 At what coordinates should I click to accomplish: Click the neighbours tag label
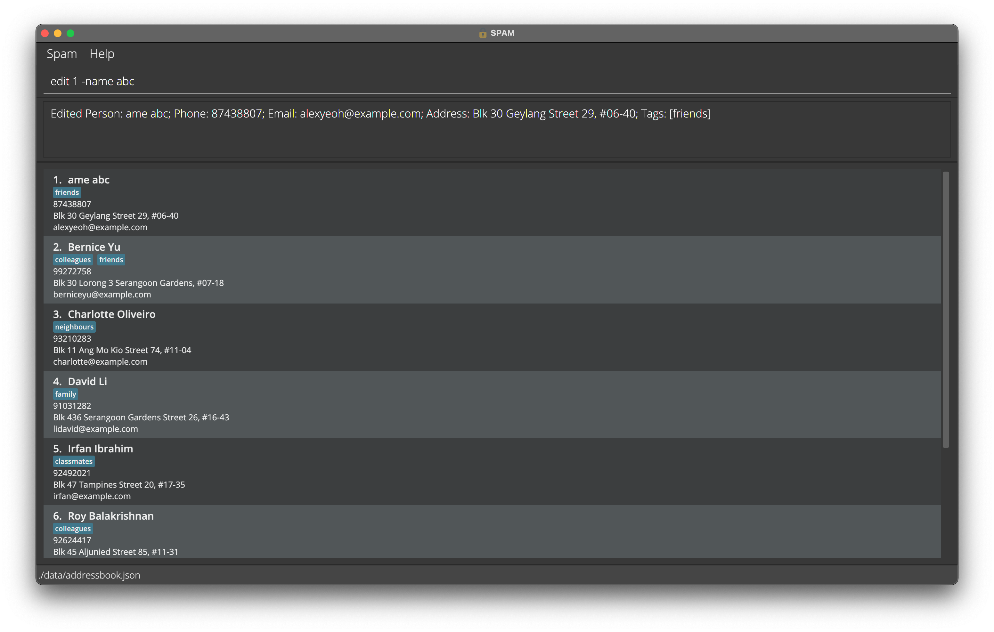pyautogui.click(x=74, y=327)
